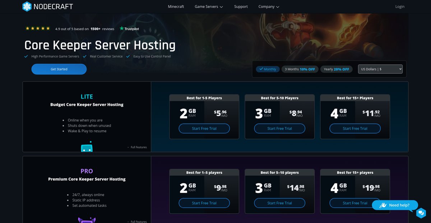The width and height of the screenshot is (431, 223).
Task: Select 3 Months 10% OFF billing
Action: 300,69
